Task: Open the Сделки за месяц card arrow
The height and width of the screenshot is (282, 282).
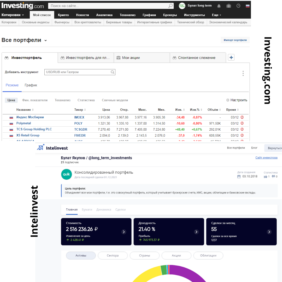Action: tap(269, 232)
